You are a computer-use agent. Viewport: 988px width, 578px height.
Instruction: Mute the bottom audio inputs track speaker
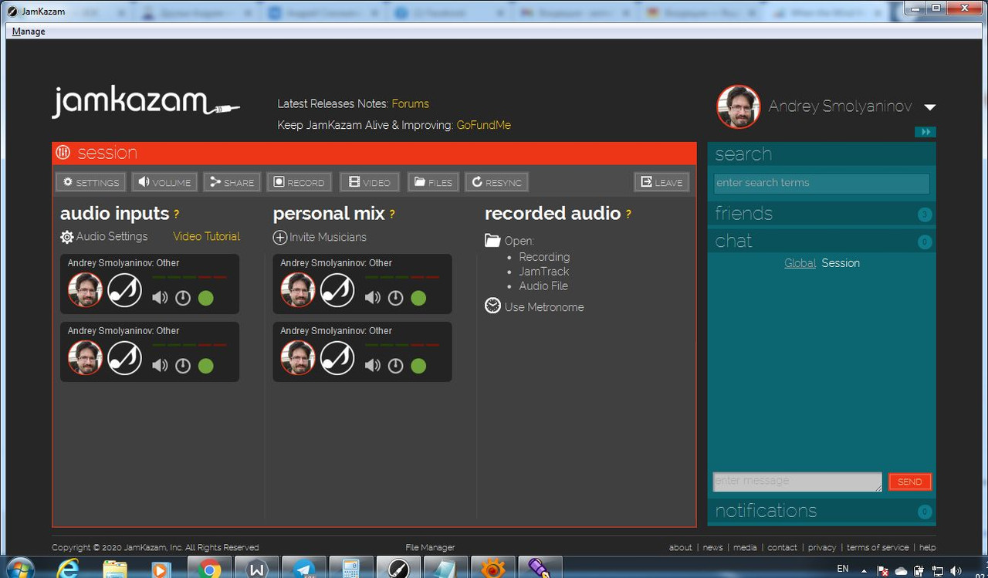[160, 366]
